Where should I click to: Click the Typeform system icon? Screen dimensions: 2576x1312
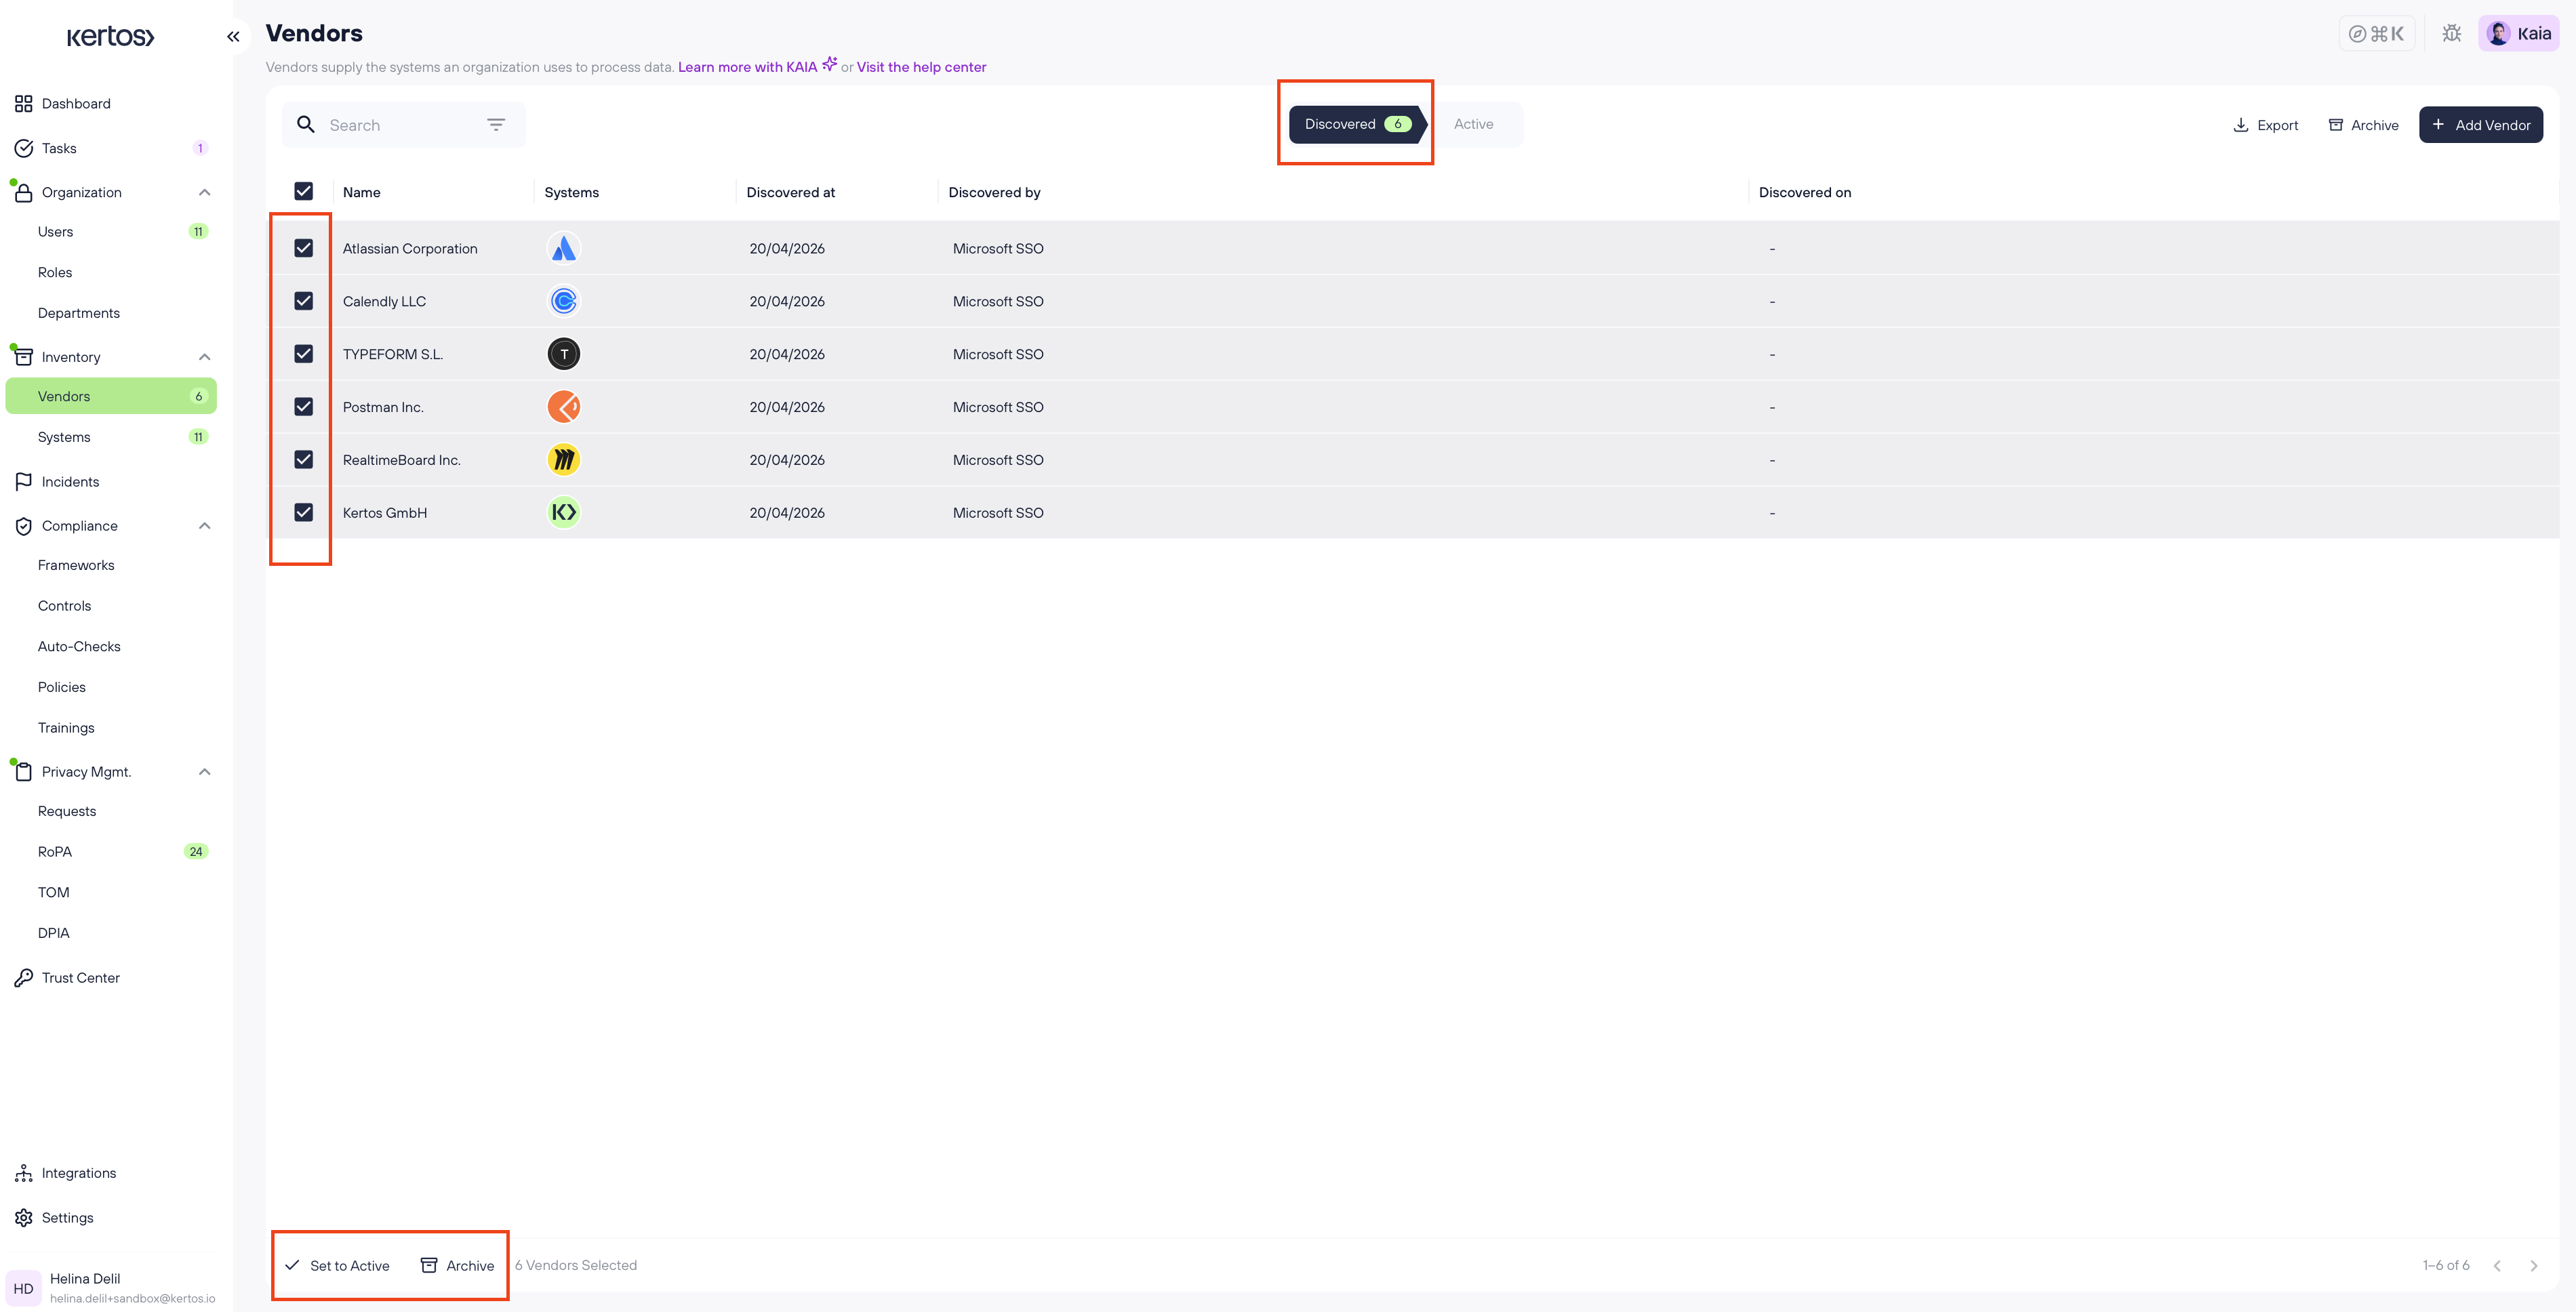pyautogui.click(x=564, y=354)
